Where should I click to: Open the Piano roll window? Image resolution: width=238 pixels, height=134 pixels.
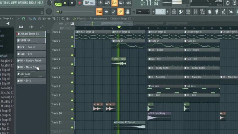tap(181, 12)
